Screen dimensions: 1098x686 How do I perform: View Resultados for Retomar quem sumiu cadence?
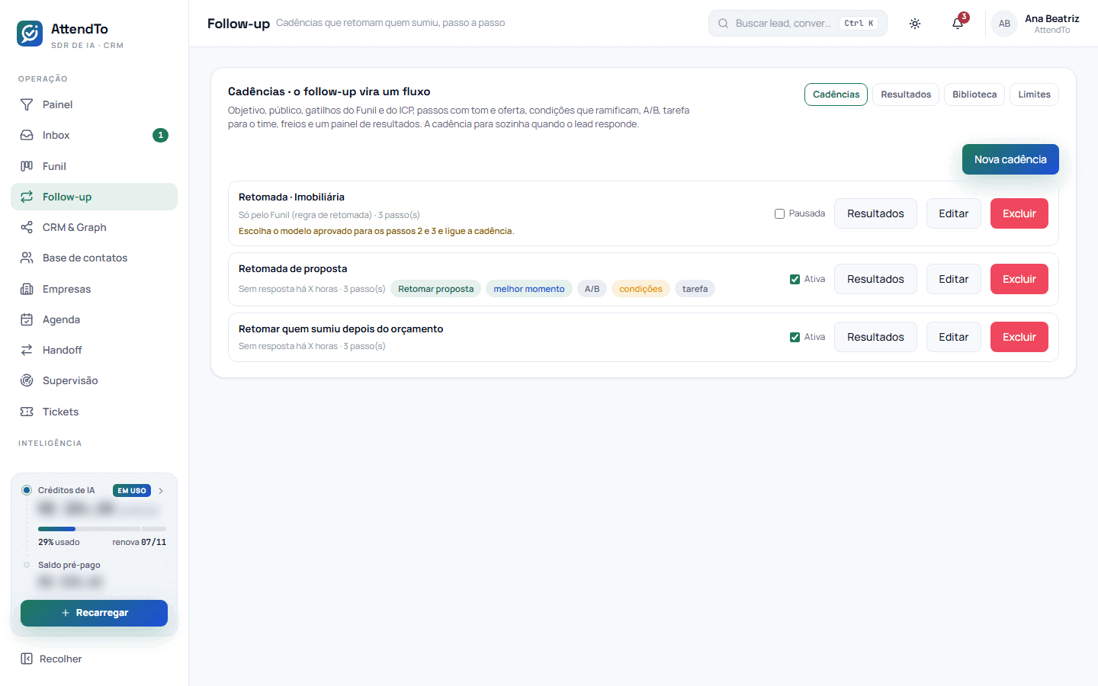pyautogui.click(x=875, y=337)
